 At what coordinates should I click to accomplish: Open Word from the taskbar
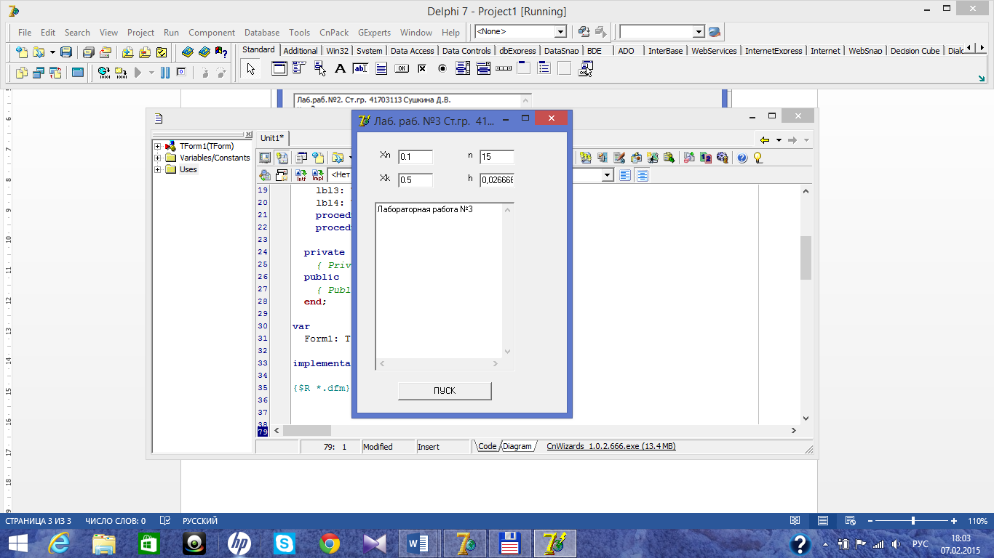coord(419,543)
